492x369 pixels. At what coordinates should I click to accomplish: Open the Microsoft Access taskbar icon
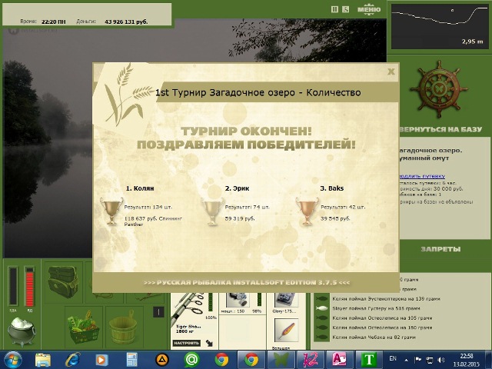click(339, 360)
